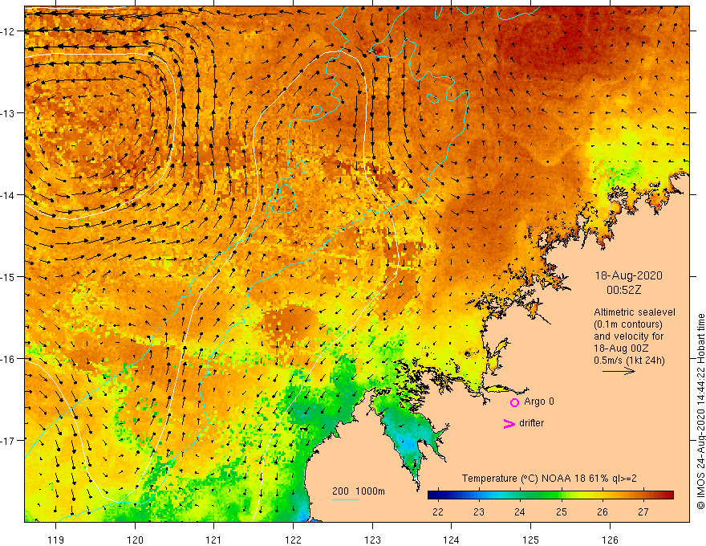Click the latitude axis label '-13'

(9, 113)
